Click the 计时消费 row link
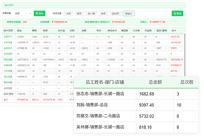Image resolution: width=204 pixels, height=138 pixels. [8, 71]
